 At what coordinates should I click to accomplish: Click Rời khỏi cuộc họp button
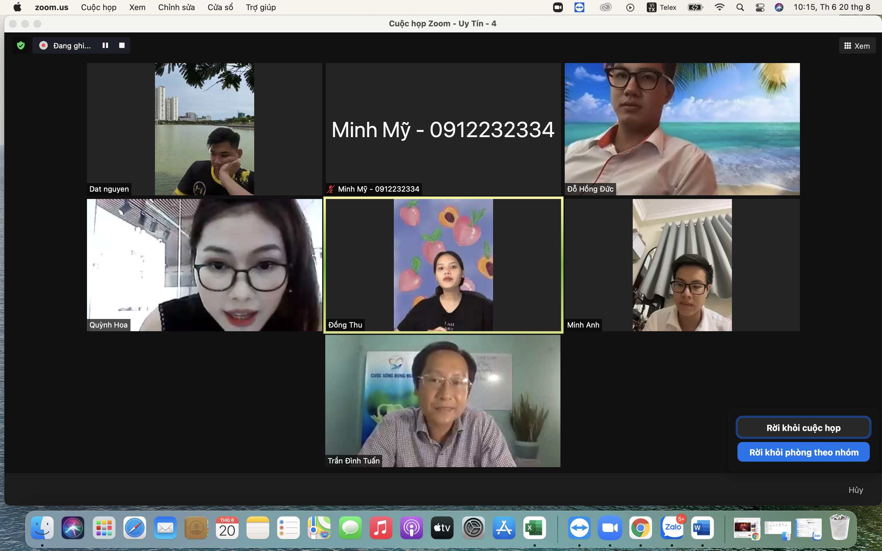[803, 427]
